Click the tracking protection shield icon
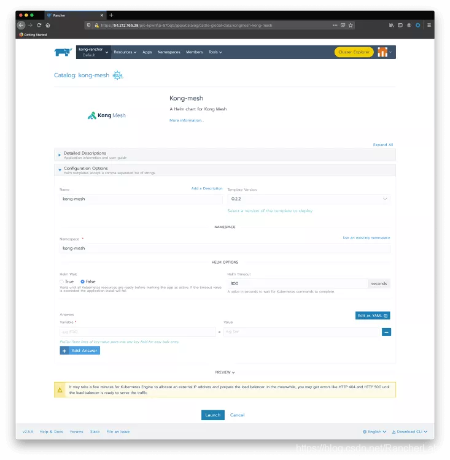 tap(88, 26)
